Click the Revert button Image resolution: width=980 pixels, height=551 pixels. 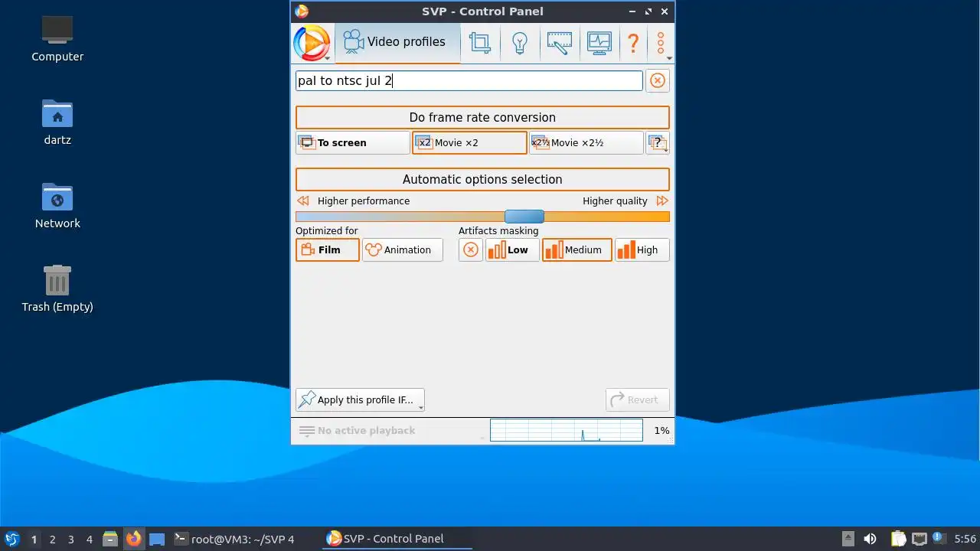(637, 399)
